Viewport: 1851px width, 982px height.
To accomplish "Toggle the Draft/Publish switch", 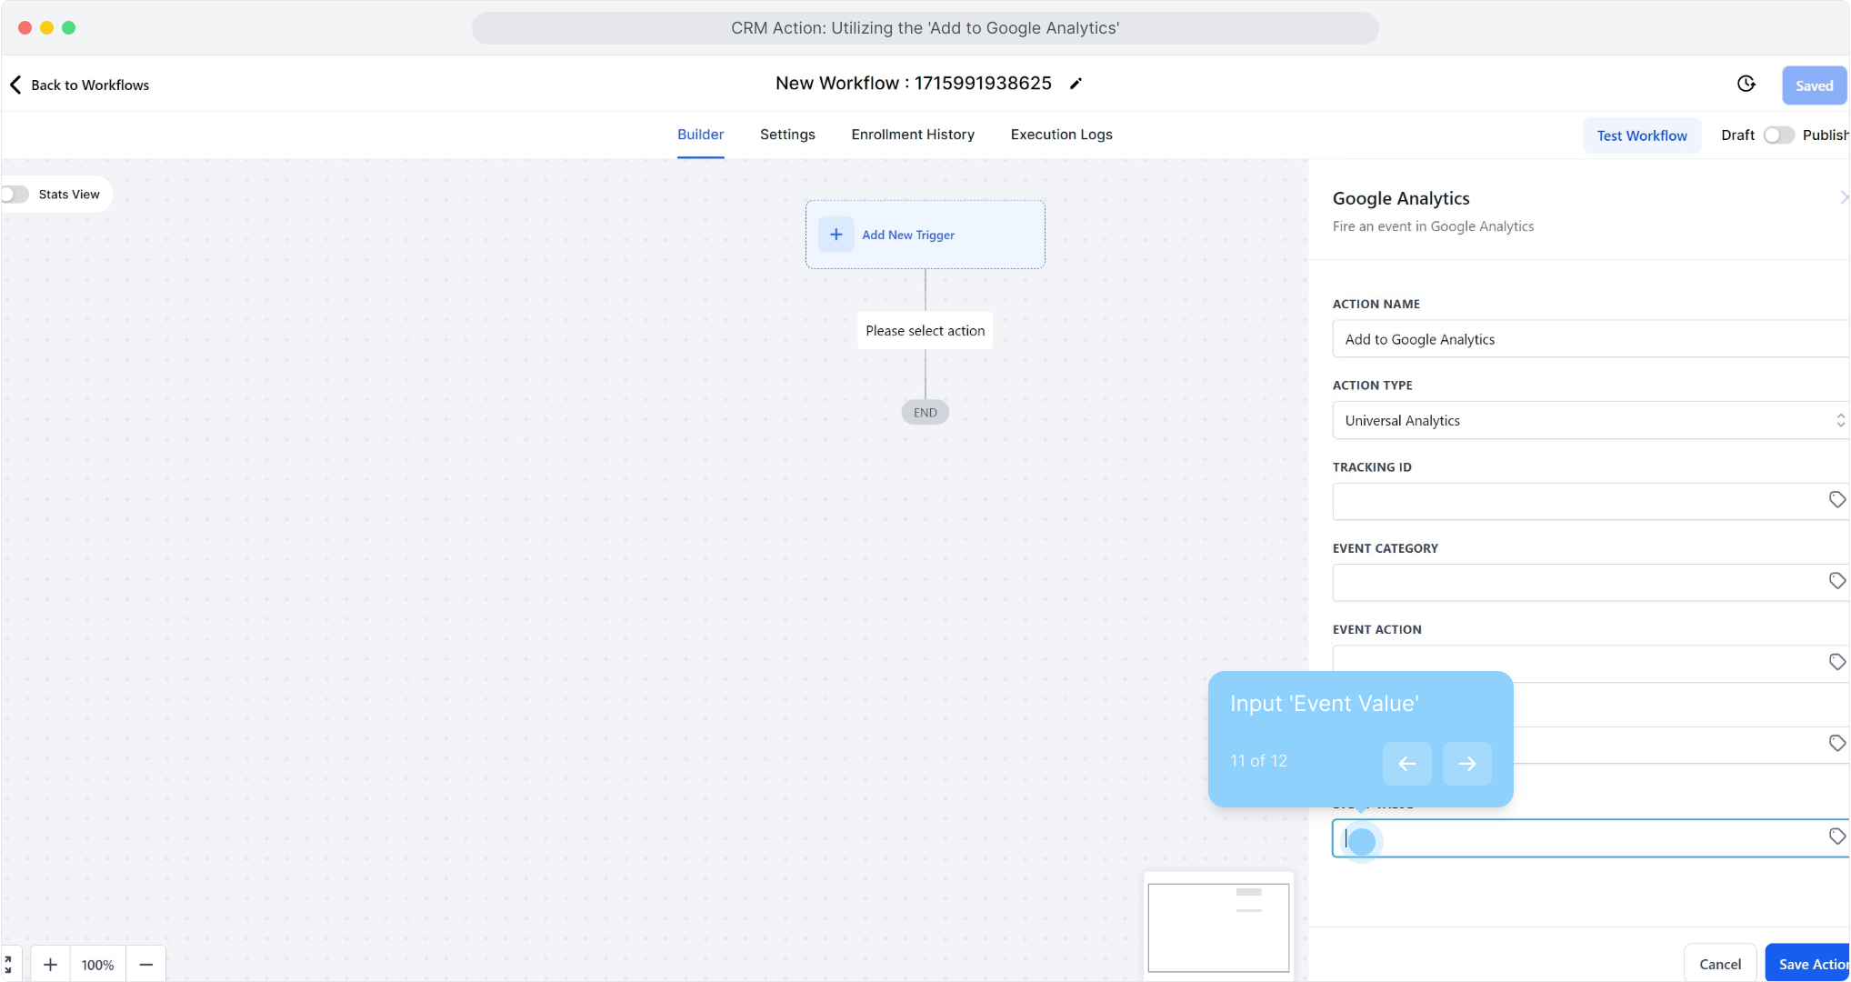I will (1777, 135).
